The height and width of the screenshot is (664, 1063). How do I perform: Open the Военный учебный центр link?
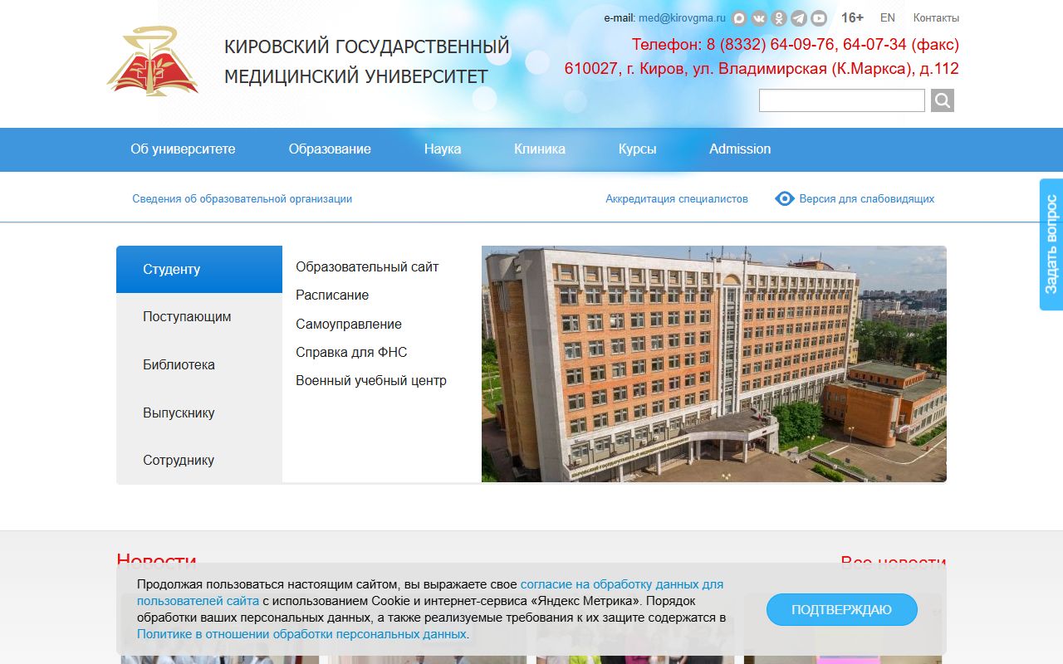[x=371, y=381]
